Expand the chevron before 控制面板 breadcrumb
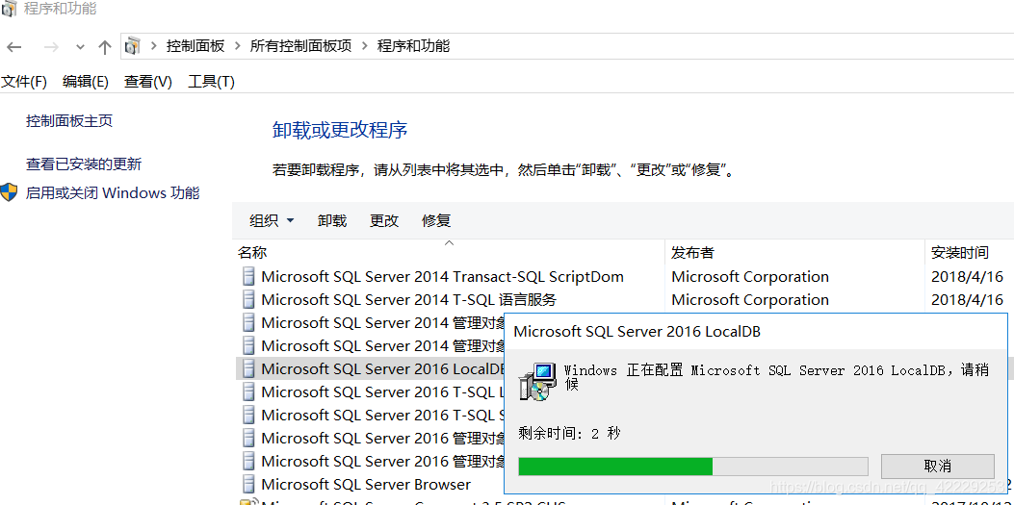 pyautogui.click(x=154, y=46)
